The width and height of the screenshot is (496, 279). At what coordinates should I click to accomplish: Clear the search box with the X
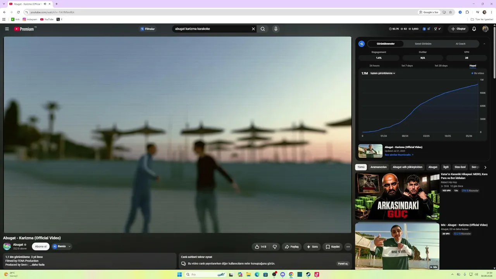tap(253, 29)
